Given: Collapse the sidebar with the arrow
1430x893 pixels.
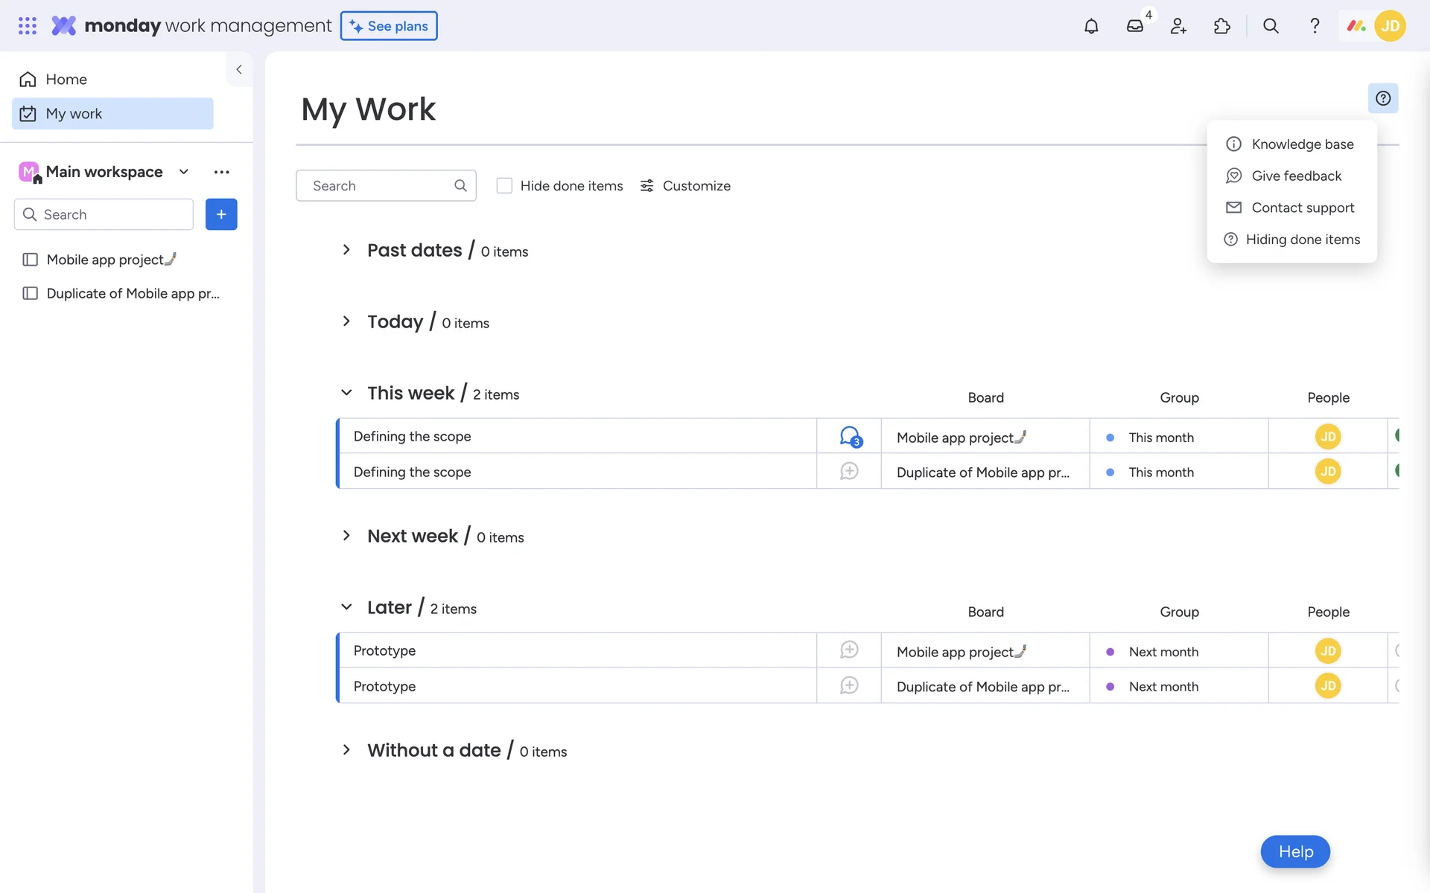Looking at the screenshot, I should coord(239,69).
